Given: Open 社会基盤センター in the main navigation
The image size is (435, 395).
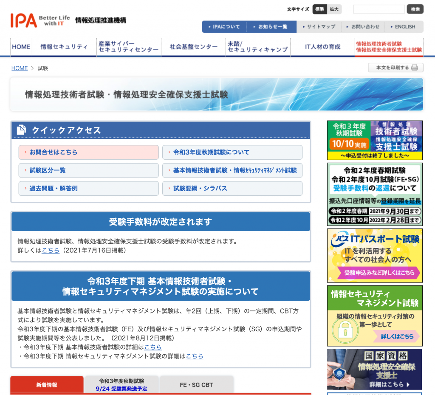Looking at the screenshot, I should (193, 47).
